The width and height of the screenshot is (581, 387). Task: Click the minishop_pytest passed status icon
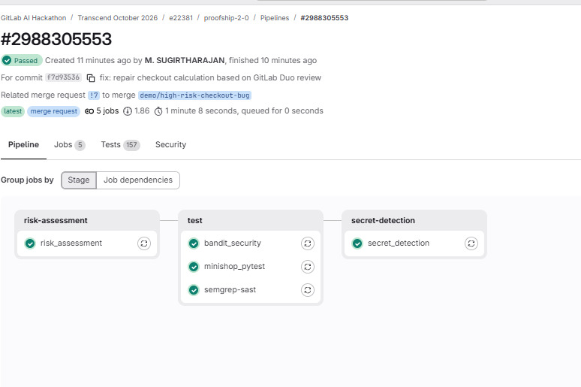194,267
